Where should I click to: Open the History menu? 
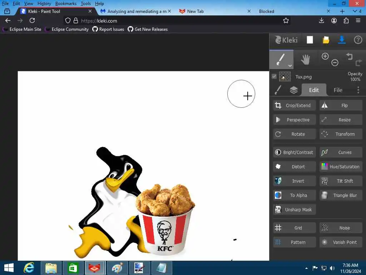click(44, 4)
